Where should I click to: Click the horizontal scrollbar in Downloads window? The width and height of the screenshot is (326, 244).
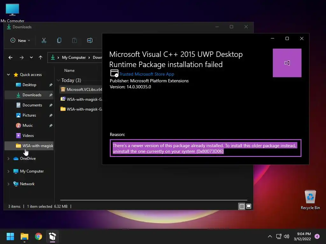click(154, 200)
